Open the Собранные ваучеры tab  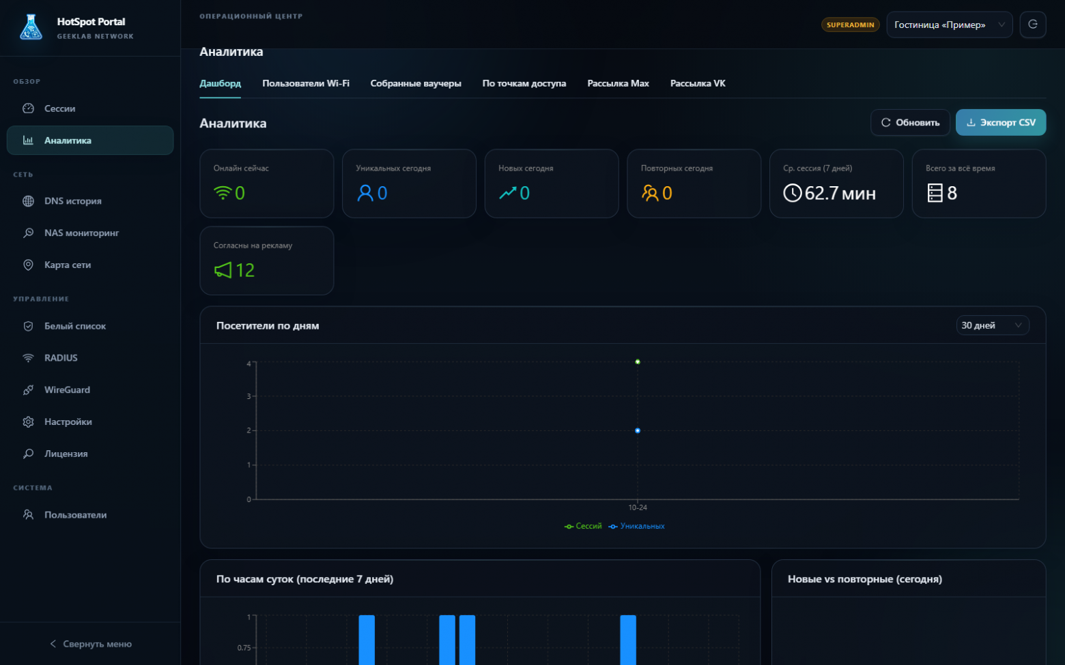click(x=416, y=83)
